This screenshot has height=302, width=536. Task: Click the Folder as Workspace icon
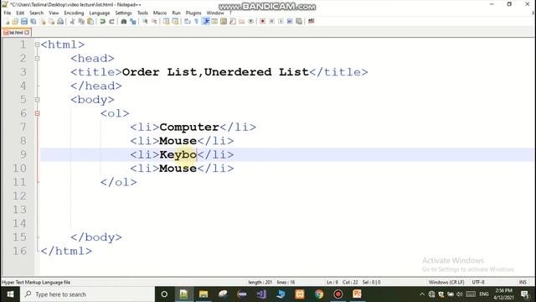242,21
